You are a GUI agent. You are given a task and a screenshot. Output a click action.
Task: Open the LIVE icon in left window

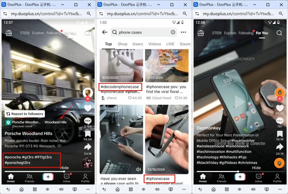(x=9, y=33)
